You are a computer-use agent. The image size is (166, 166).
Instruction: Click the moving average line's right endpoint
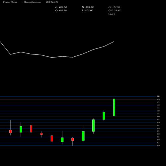[x=114, y=41]
